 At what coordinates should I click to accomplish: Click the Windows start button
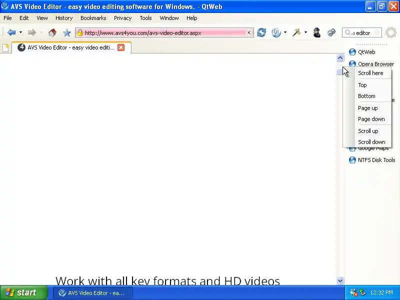24,292
